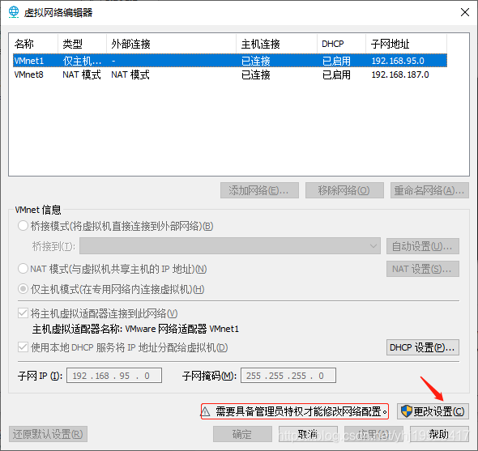The width and height of the screenshot is (478, 451).
Task: Click the 主机连接 column header
Action: point(277,44)
